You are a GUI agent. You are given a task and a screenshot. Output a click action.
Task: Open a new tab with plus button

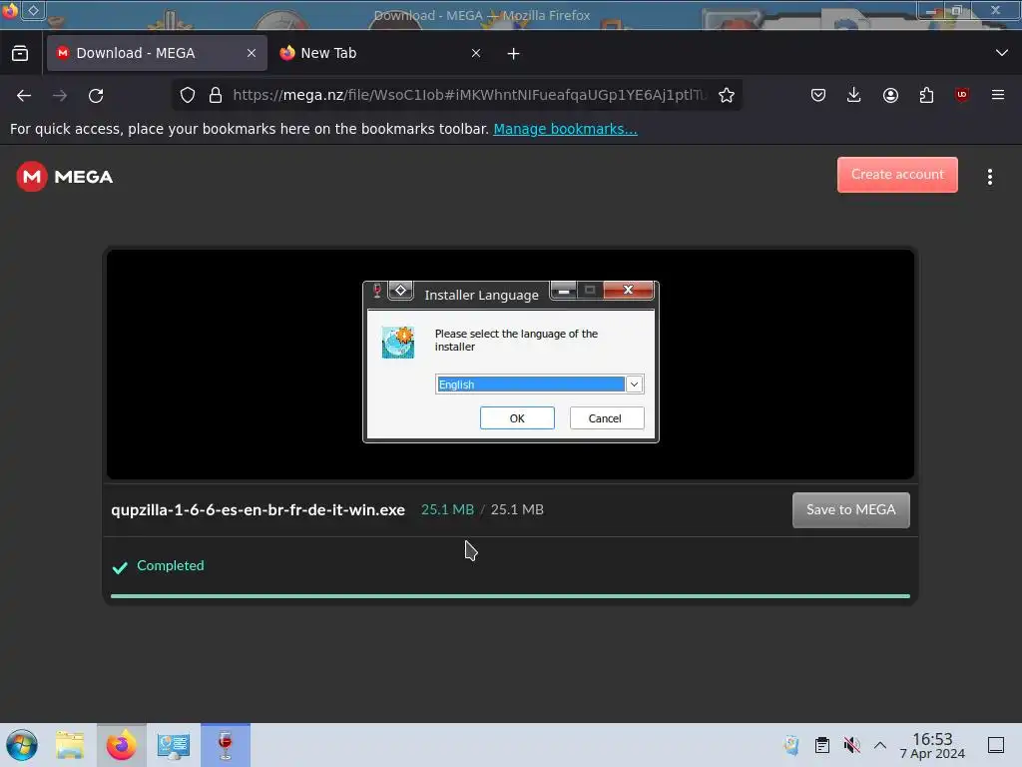514,54
